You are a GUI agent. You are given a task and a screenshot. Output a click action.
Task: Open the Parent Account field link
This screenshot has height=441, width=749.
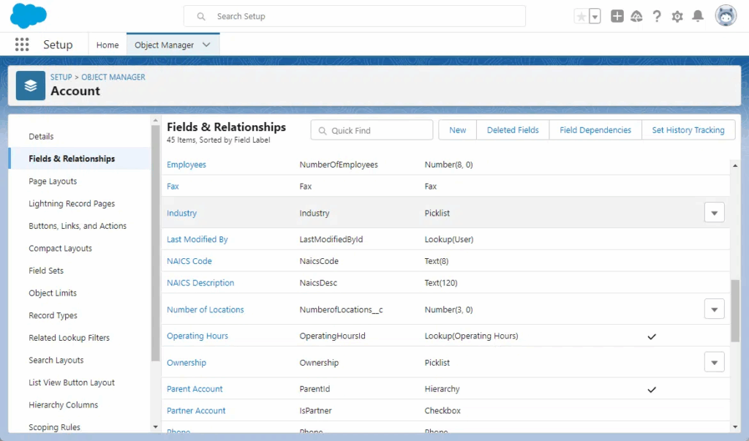195,389
